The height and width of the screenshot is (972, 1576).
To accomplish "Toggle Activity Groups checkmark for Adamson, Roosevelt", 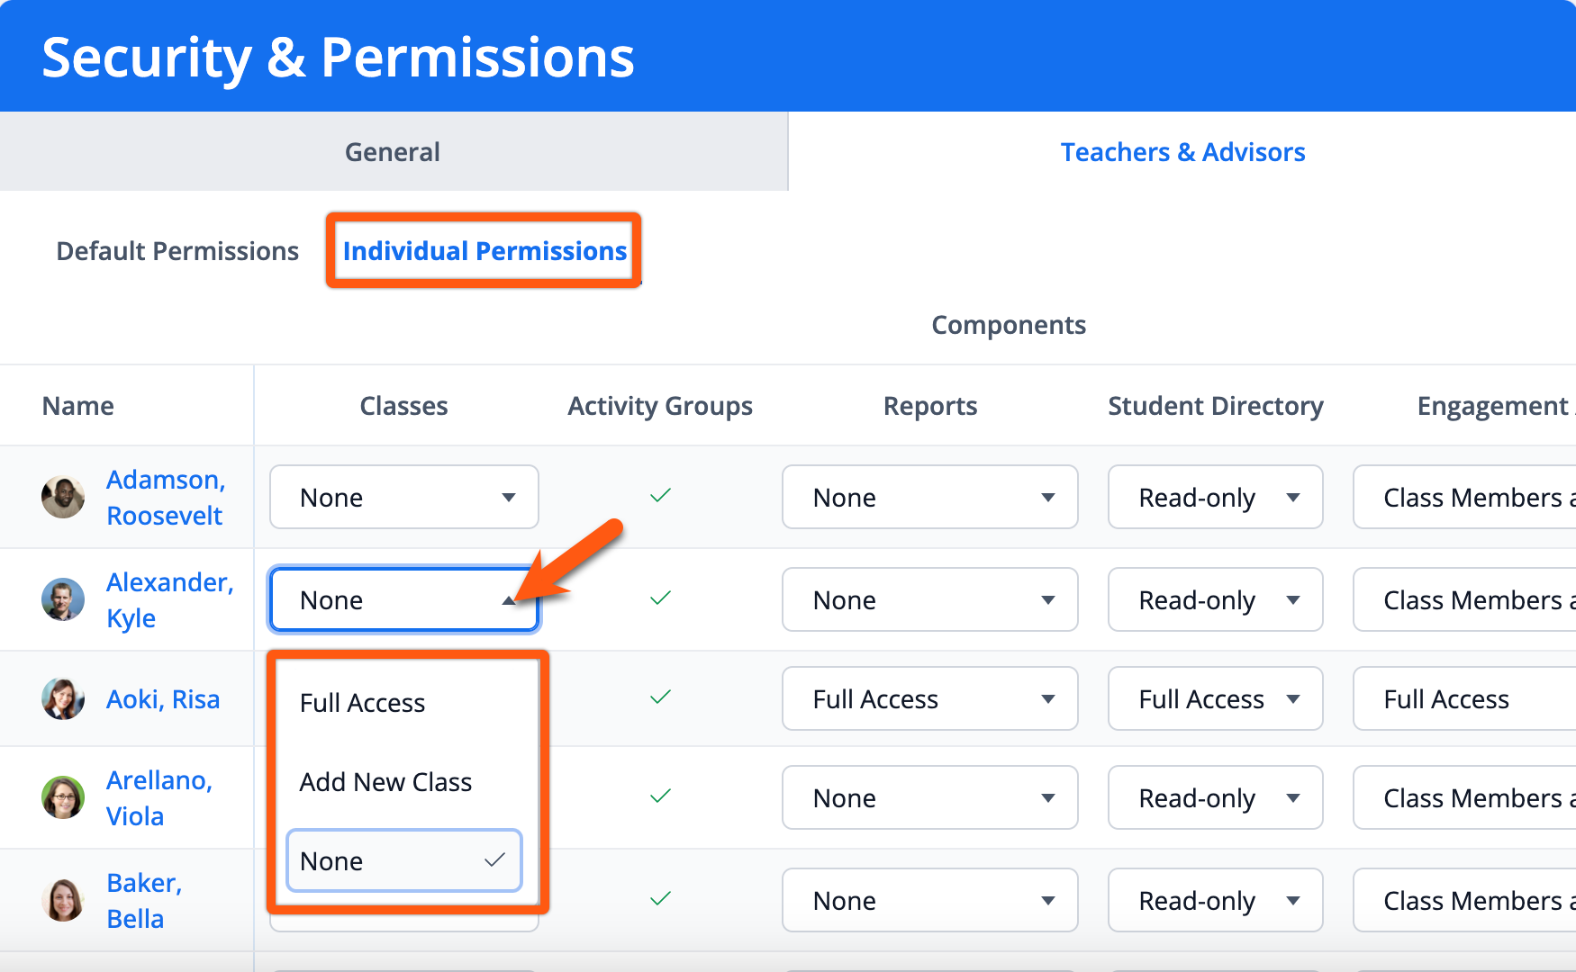I will point(660,496).
